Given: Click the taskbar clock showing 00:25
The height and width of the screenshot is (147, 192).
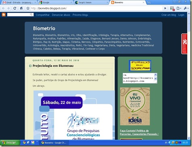Looking at the screenshot, I should point(185,143).
